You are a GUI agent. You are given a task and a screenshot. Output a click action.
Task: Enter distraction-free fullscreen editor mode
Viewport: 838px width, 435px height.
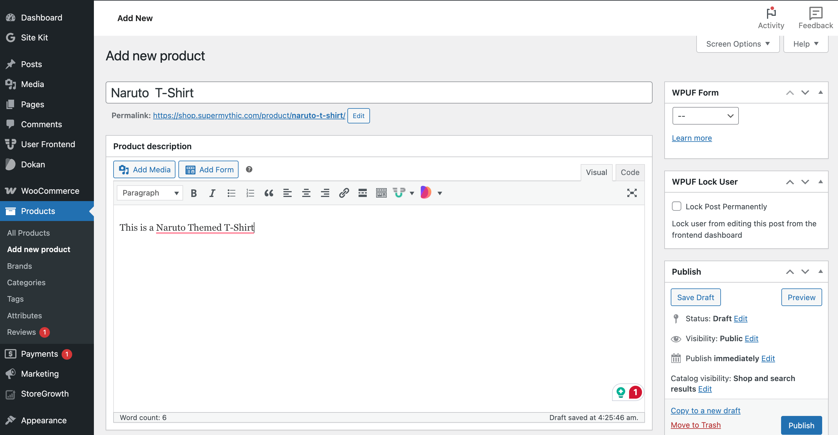pyautogui.click(x=632, y=193)
